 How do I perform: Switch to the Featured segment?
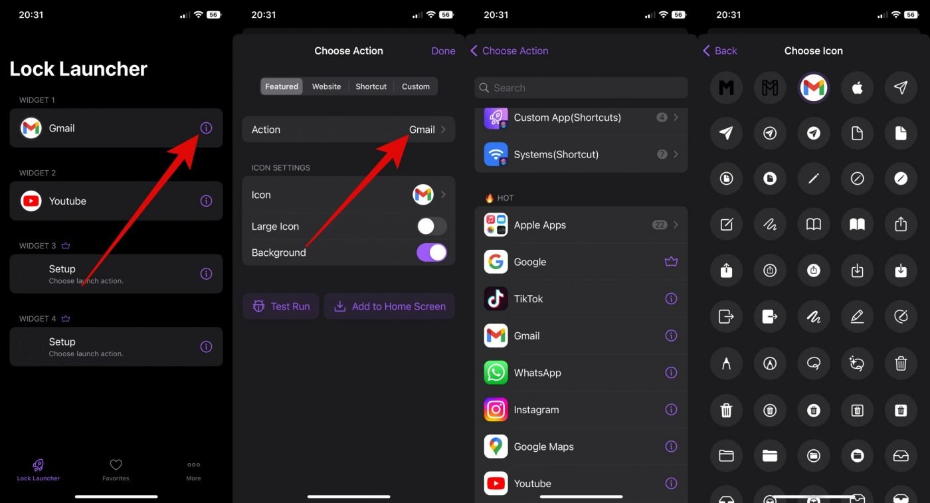(x=282, y=86)
